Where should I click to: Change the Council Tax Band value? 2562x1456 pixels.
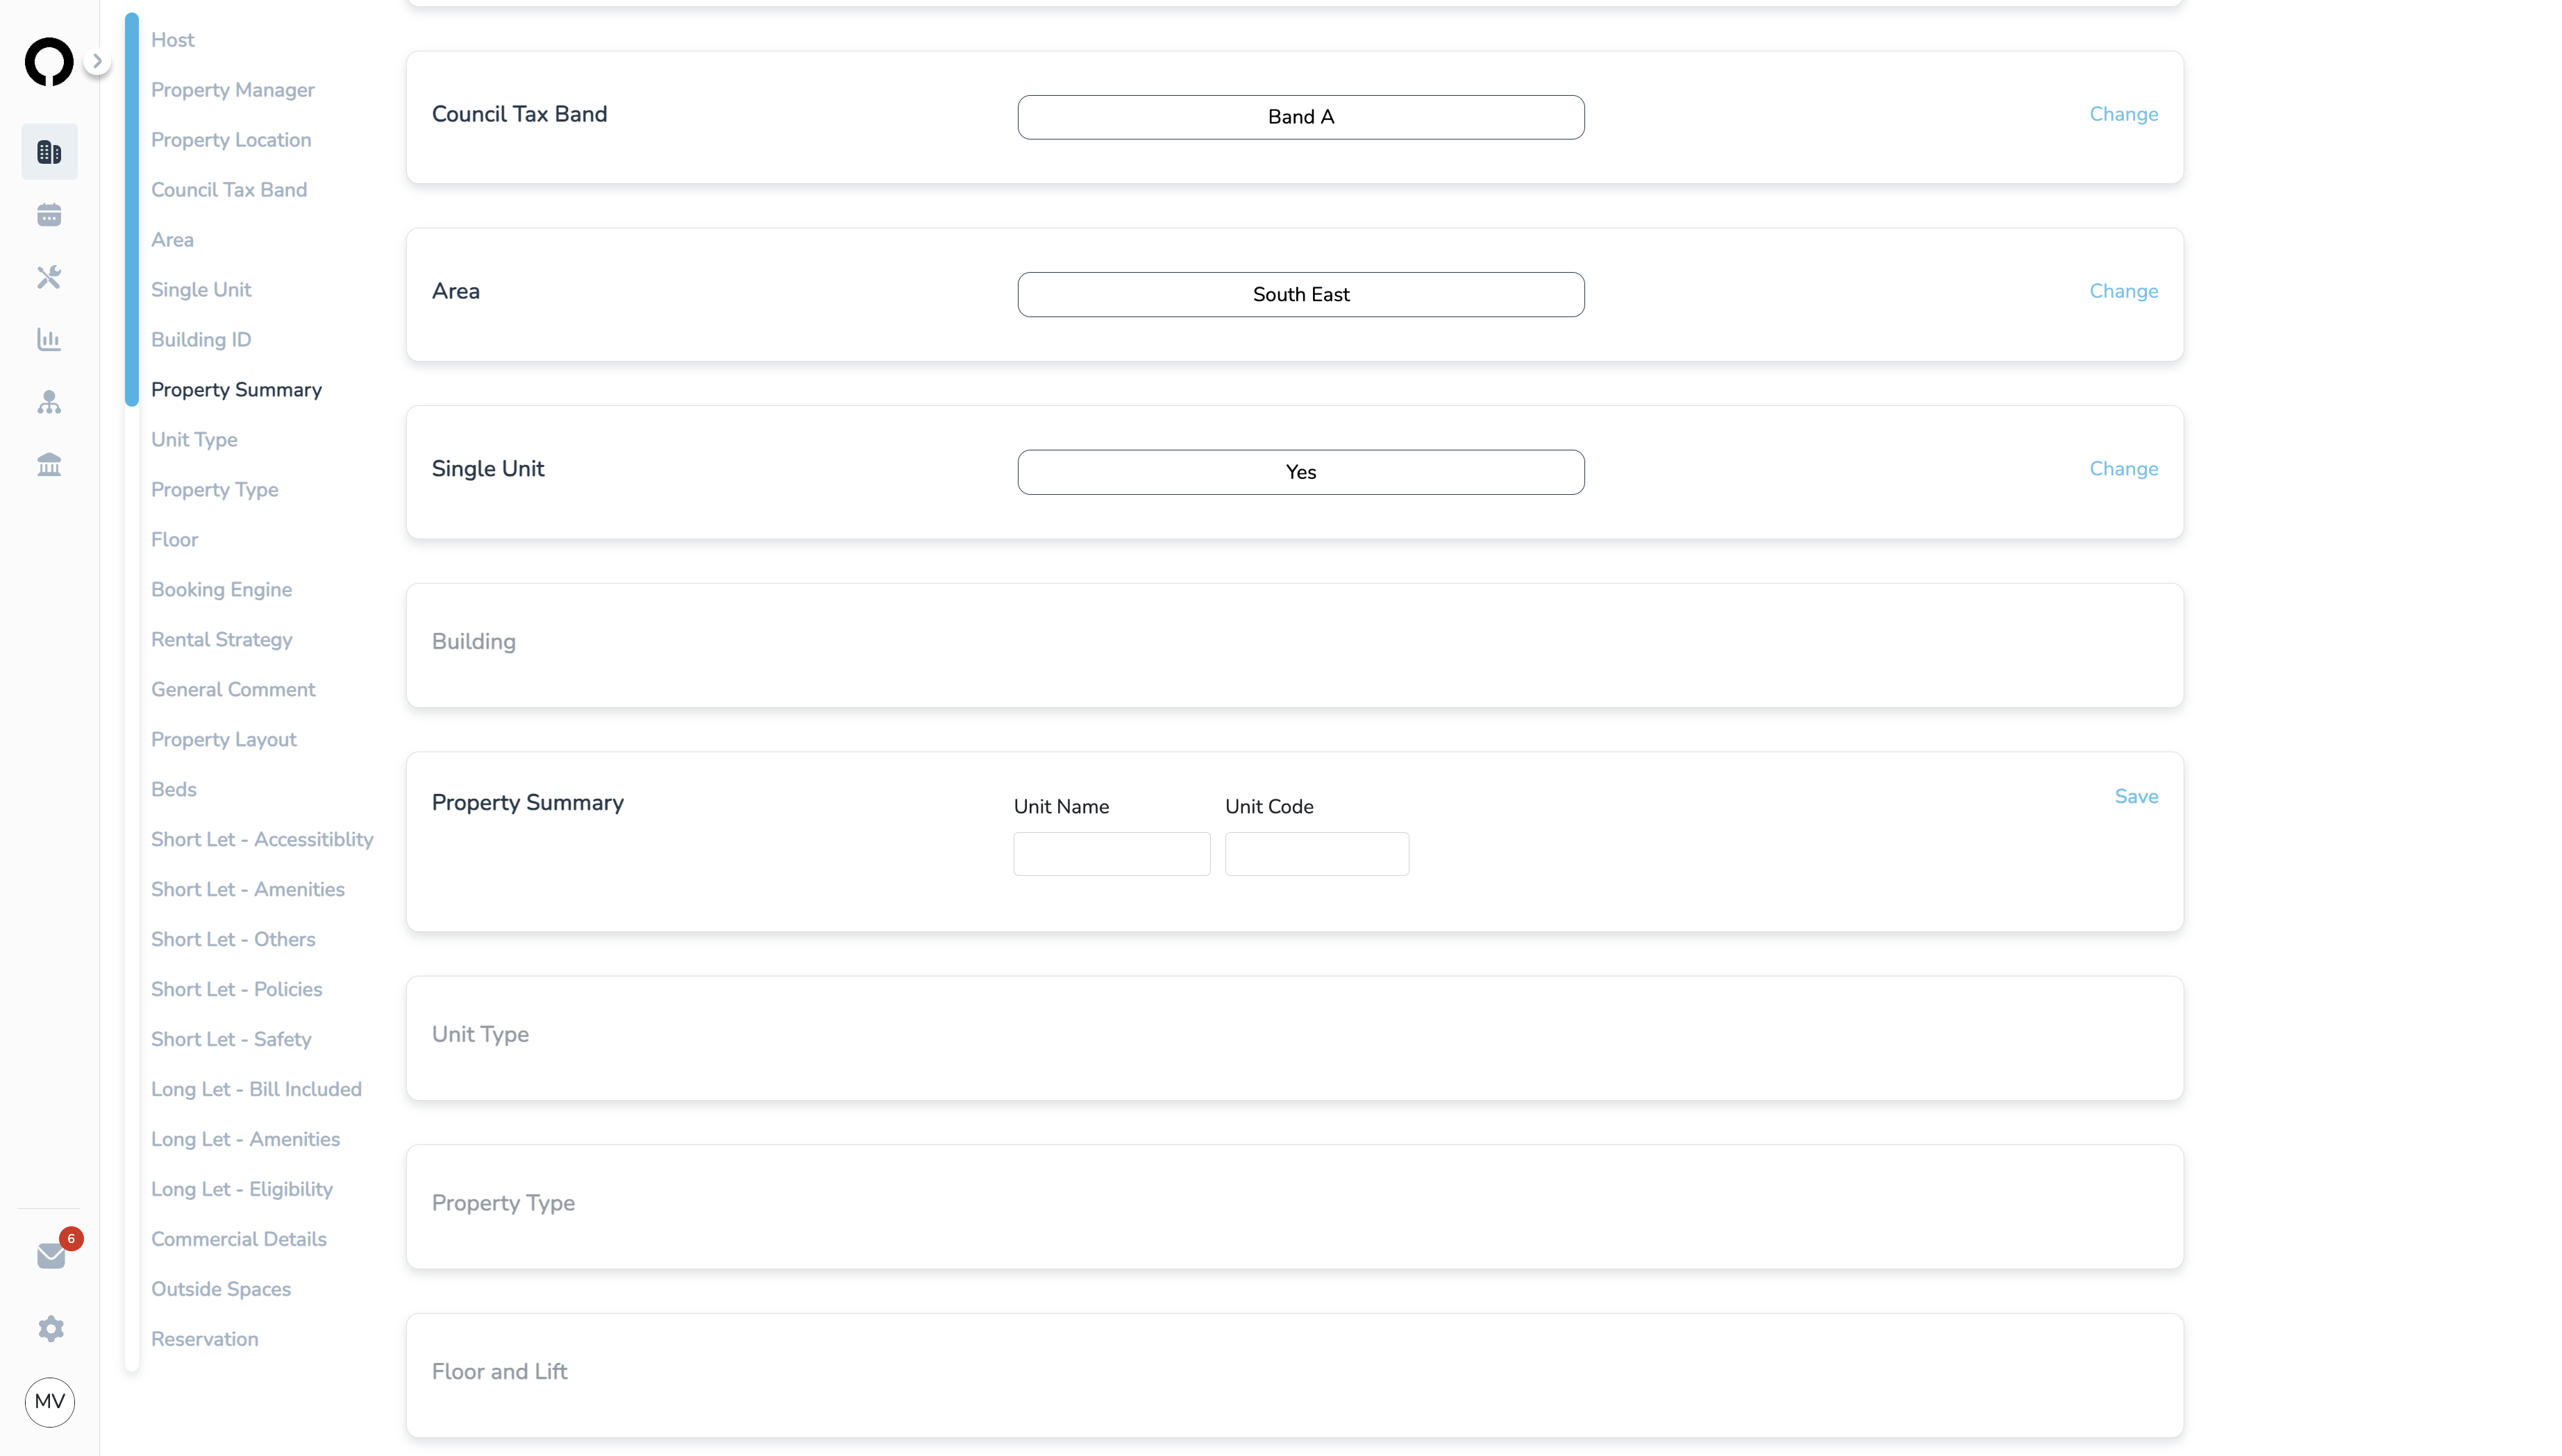pyautogui.click(x=2123, y=114)
